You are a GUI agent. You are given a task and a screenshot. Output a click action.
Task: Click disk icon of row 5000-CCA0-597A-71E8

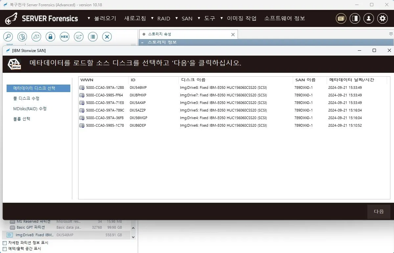coord(82,103)
